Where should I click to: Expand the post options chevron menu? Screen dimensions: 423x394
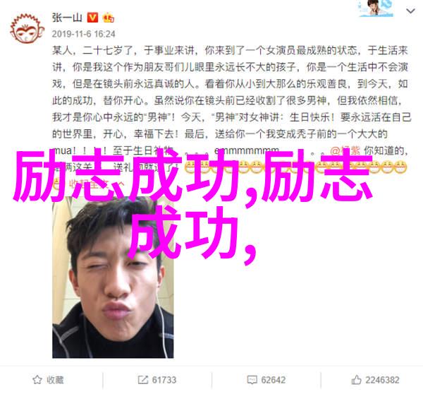(x=410, y=11)
